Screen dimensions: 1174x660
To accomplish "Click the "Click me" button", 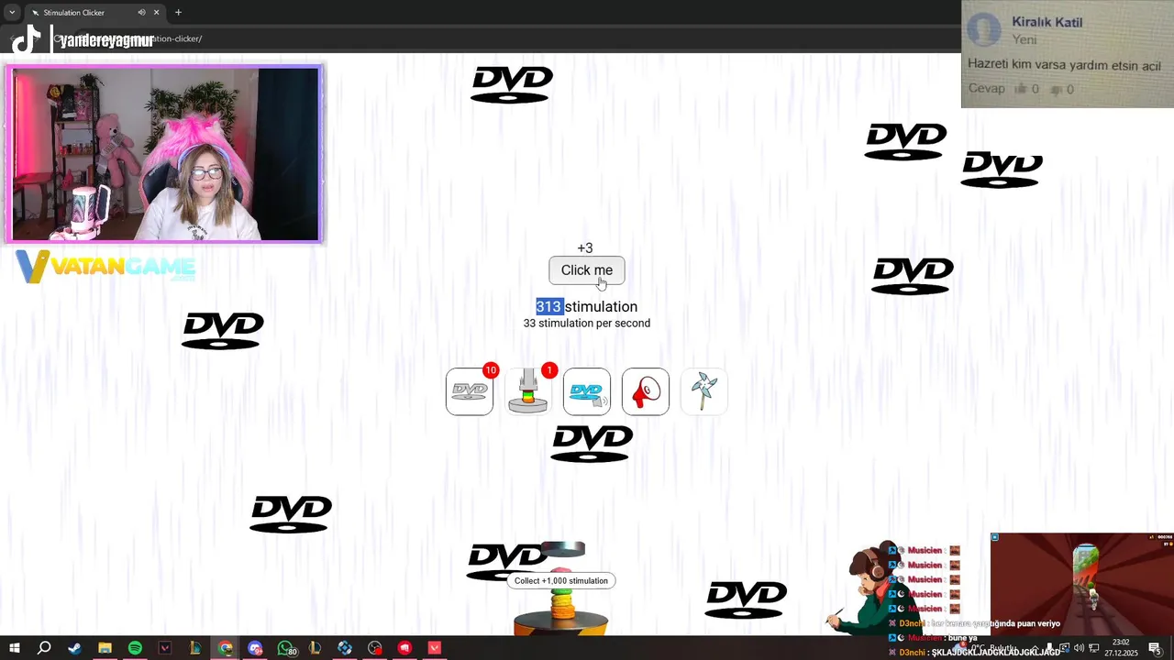I will (587, 270).
